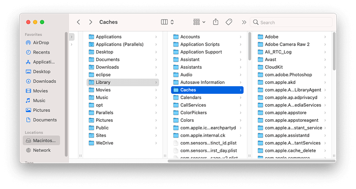Select the ColorPickers folder
Image resolution: width=356 pixels, height=189 pixels.
coord(207,113)
